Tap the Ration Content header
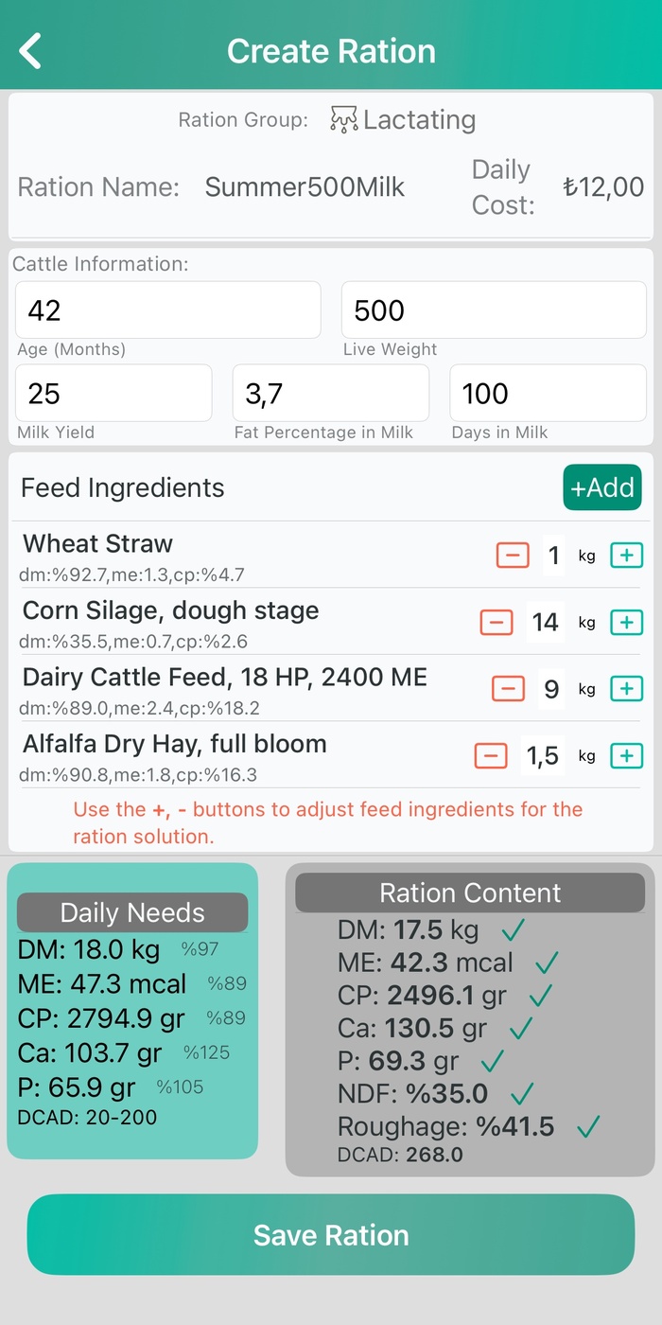 [x=470, y=892]
